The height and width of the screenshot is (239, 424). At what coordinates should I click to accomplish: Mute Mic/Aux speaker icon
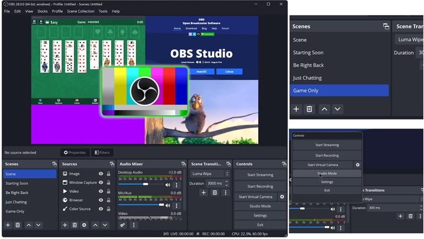pyautogui.click(x=167, y=206)
